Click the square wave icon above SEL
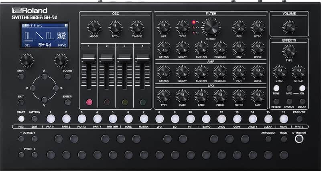The height and width of the screenshot is (171, 321). pos(29,35)
